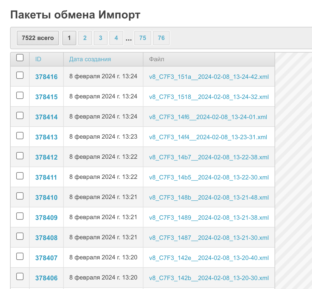Mark the checkbox beside ID 378407
Image resolution: width=312 pixels, height=289 pixels.
(20, 257)
